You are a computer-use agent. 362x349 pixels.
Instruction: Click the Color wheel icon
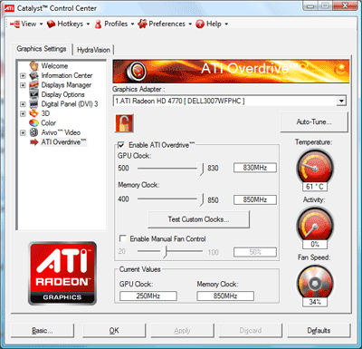click(x=33, y=123)
